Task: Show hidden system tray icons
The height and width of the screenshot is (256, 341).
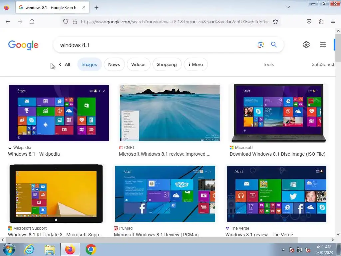Action: (283, 250)
